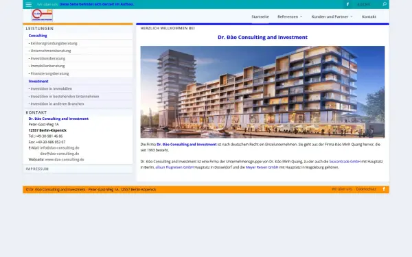Click the dao@dao-consulting.de email link
Screen dimensions: 412x257
click(x=60, y=154)
